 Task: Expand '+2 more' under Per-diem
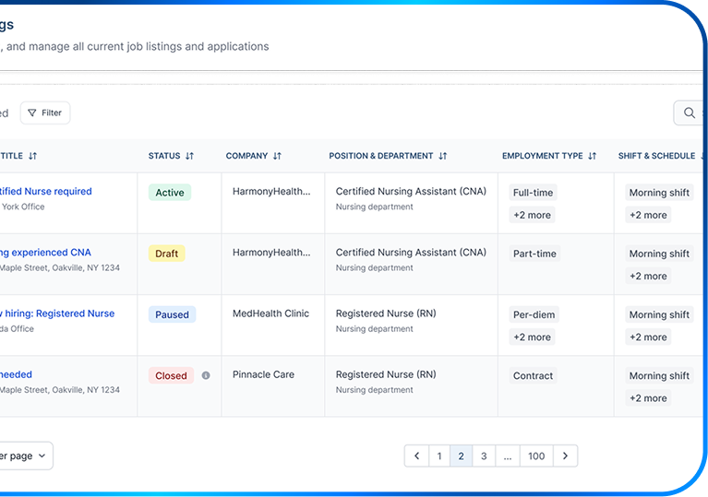point(532,337)
